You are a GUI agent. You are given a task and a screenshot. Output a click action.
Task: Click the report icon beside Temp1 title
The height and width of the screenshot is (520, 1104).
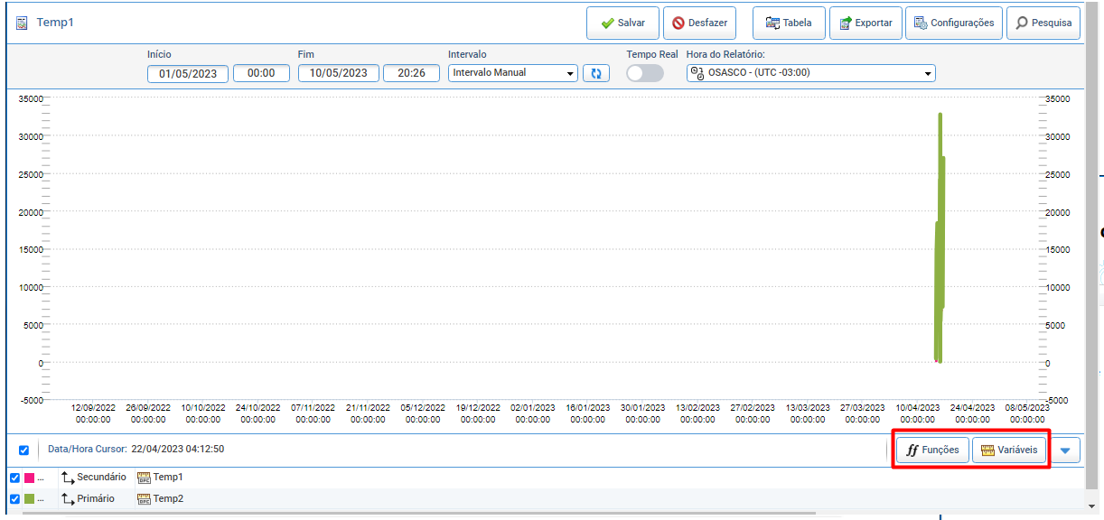click(x=22, y=23)
